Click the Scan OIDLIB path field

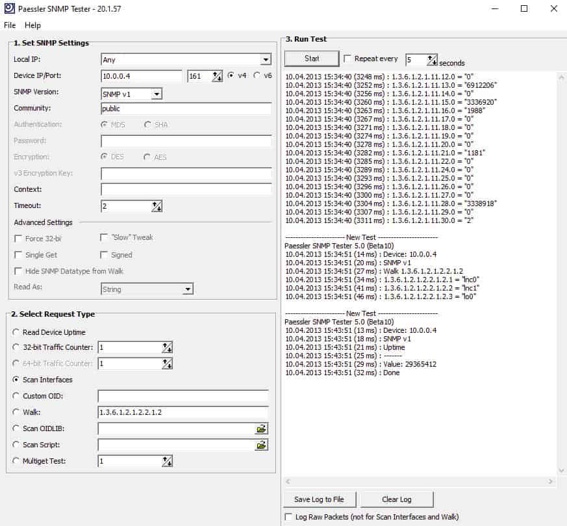(176, 428)
